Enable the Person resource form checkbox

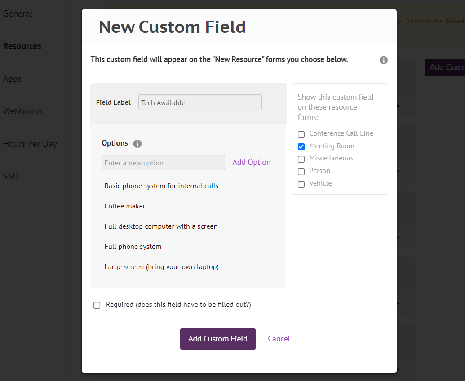coord(301,172)
